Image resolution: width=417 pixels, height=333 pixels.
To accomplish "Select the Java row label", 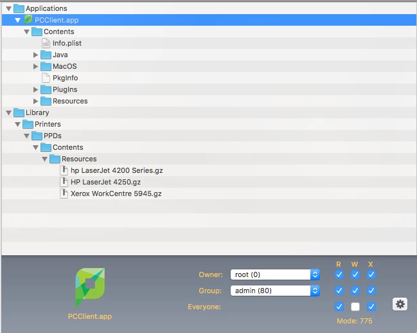I will [60, 55].
